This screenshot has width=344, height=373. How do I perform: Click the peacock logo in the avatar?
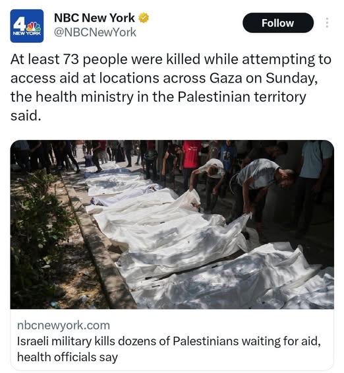34,26
